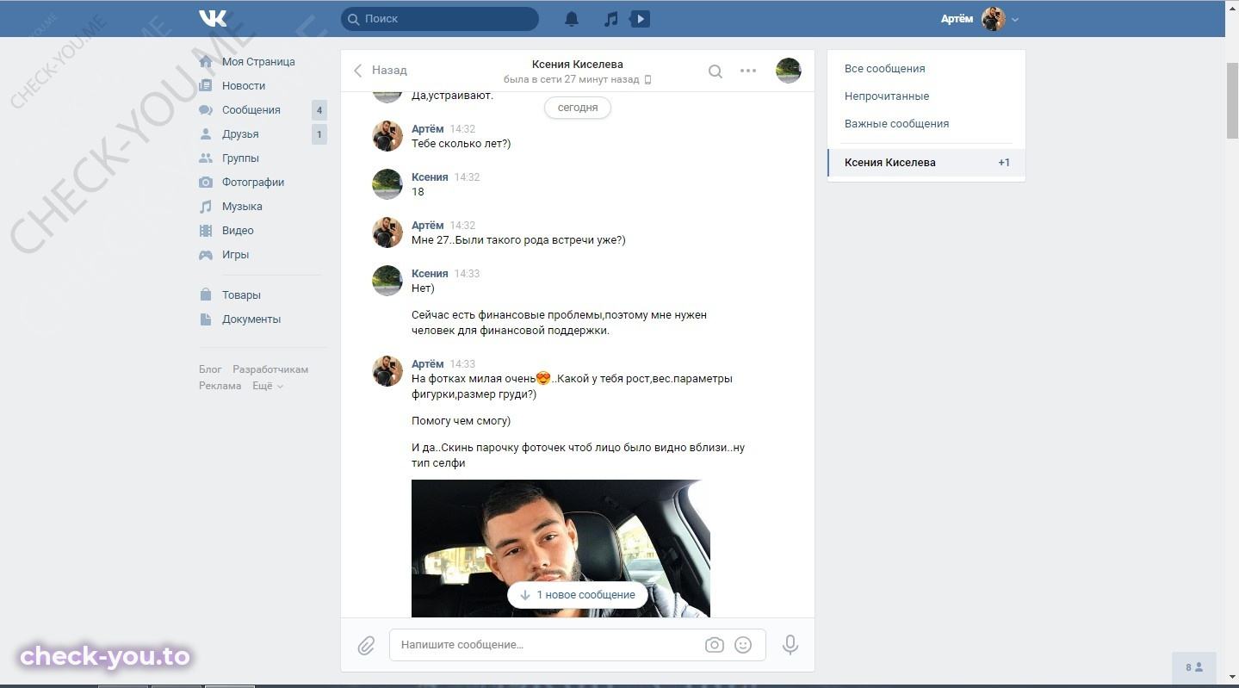This screenshot has width=1239, height=688.
Task: Open Сообщения in sidebar
Action: click(x=251, y=110)
